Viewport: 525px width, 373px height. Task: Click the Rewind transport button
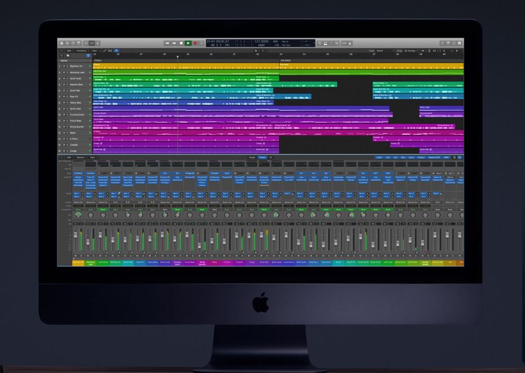click(167, 43)
